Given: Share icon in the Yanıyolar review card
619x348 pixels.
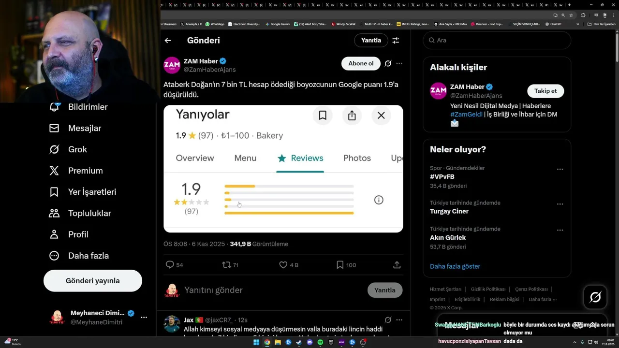Looking at the screenshot, I should click(352, 115).
